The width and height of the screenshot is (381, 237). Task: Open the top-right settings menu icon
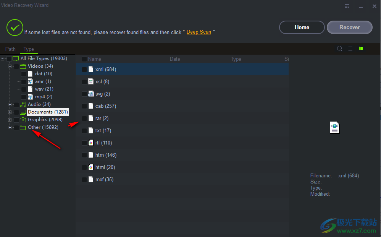click(347, 6)
